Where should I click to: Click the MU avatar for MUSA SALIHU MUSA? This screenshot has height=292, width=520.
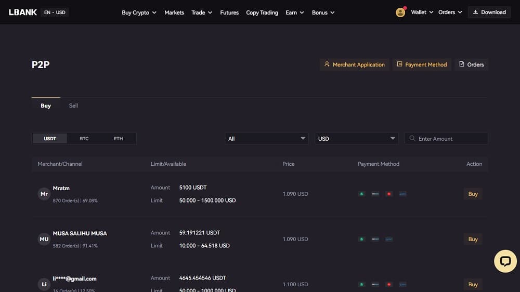(x=44, y=239)
